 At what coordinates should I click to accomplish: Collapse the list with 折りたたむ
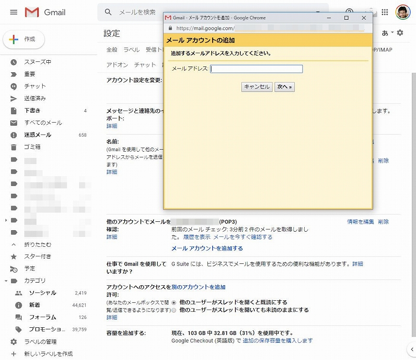(x=37, y=245)
